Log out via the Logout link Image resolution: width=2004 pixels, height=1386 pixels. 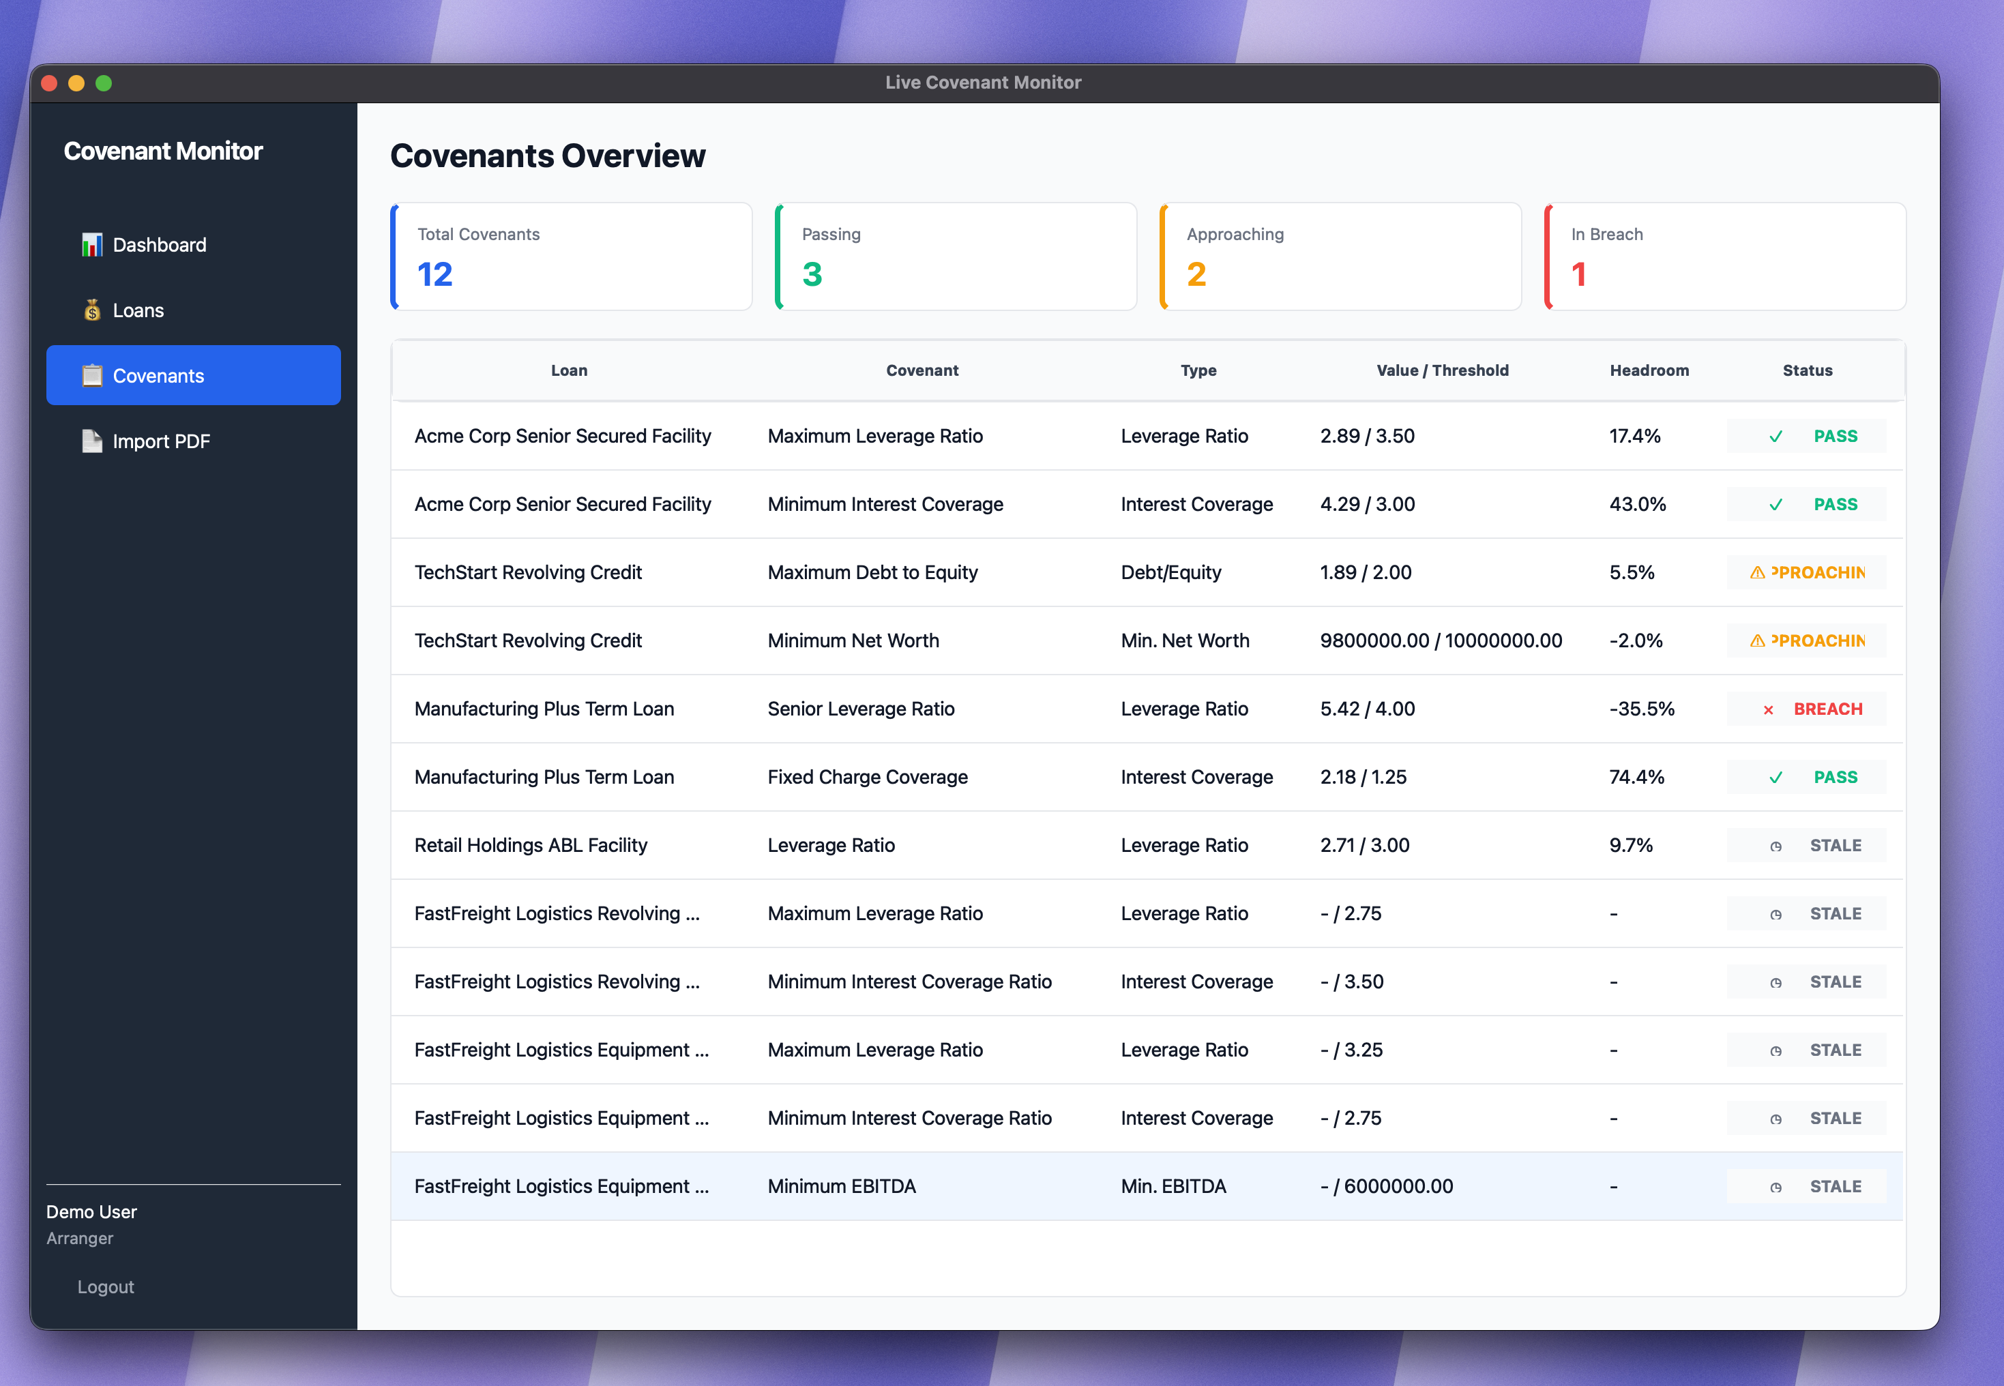(x=106, y=1286)
